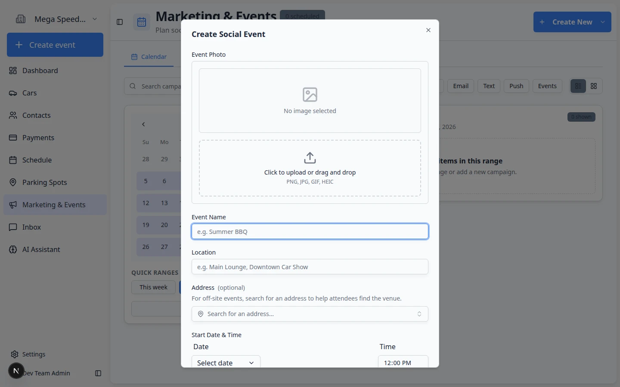Viewport: 620px width, 387px height.
Task: Select day 20 in calendar
Action: [x=164, y=225]
